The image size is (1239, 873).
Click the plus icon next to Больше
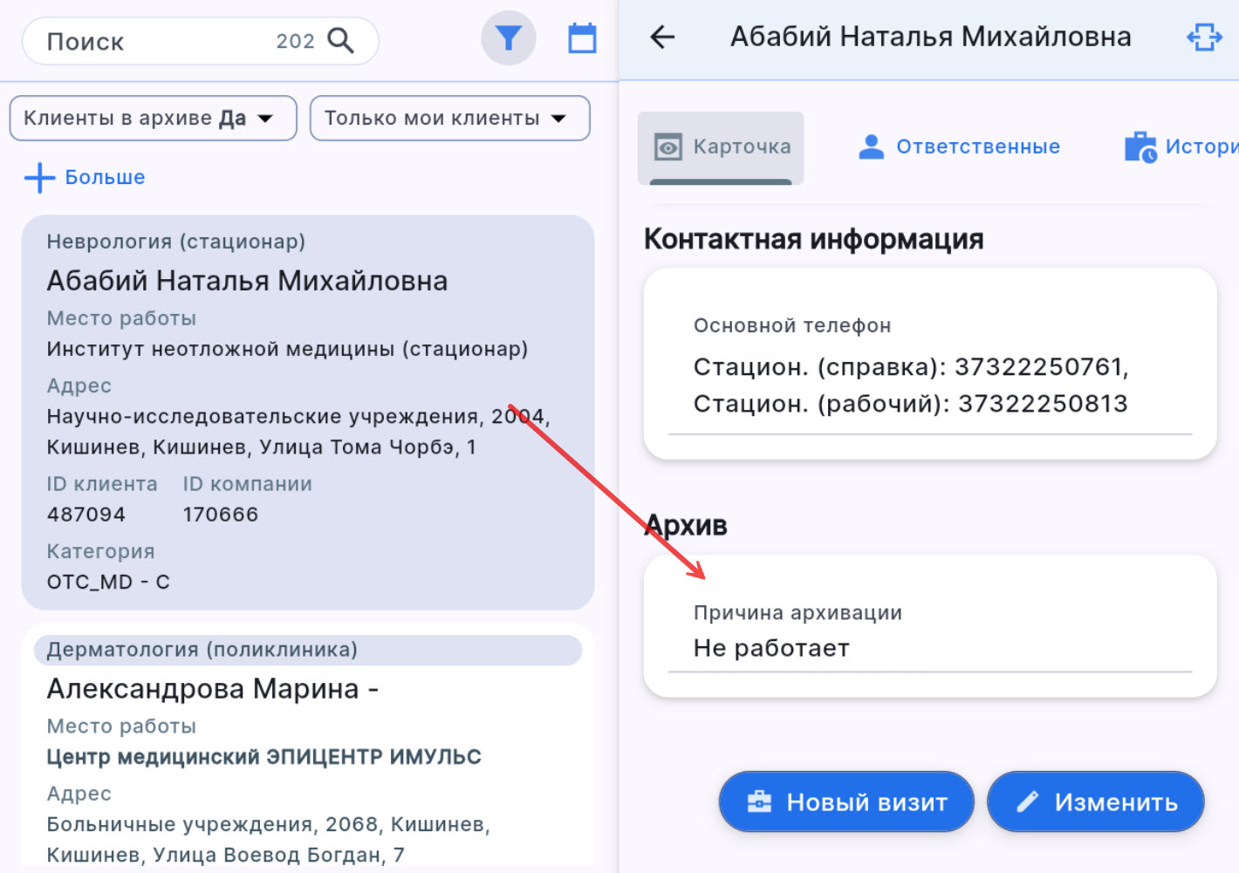point(39,177)
